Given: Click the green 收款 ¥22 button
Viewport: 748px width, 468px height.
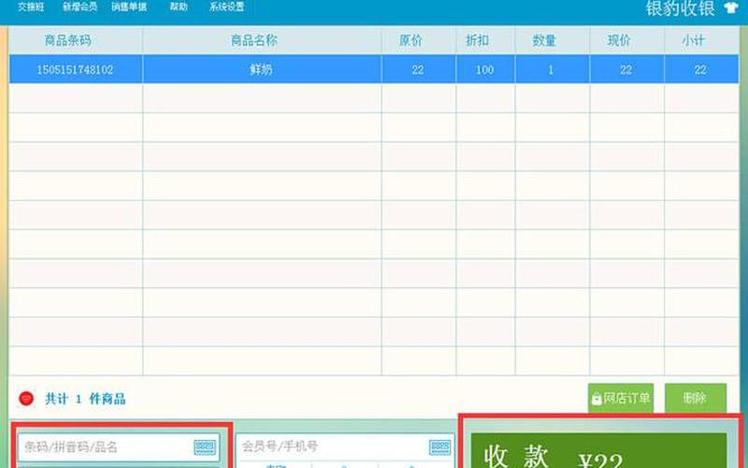Looking at the screenshot, I should point(598,451).
